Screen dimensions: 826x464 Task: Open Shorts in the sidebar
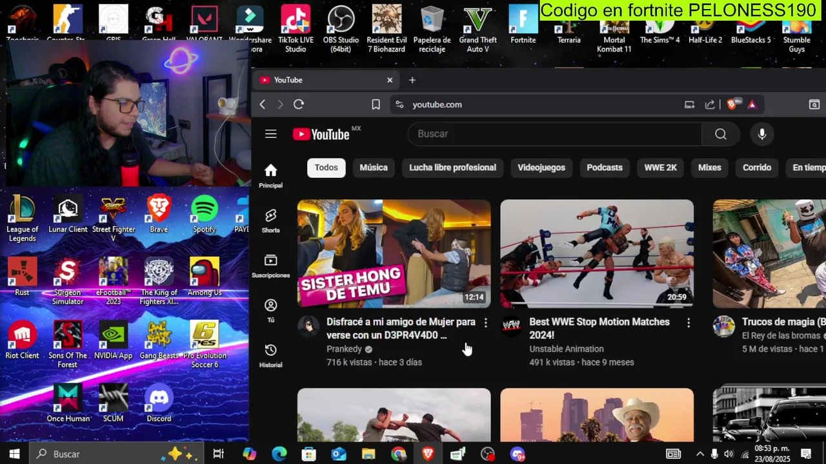tap(270, 220)
